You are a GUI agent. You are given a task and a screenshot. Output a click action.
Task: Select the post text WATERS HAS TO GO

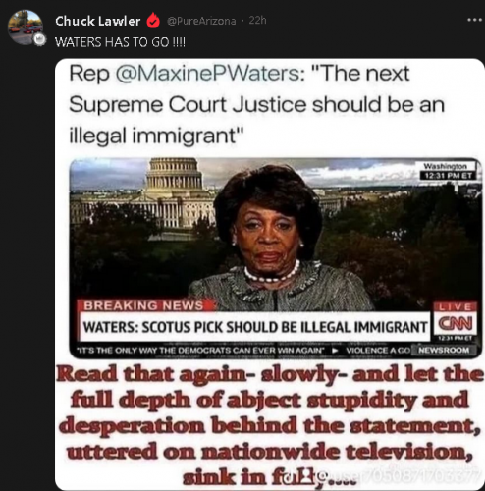[120, 42]
